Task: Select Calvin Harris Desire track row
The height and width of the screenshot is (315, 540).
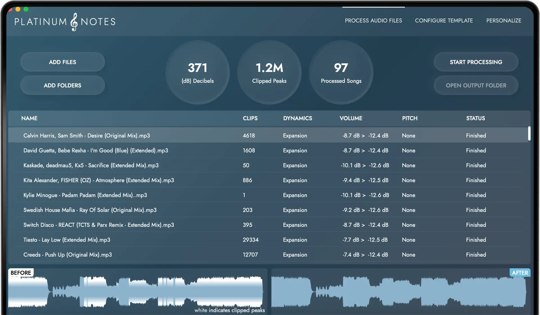Action: [87, 136]
